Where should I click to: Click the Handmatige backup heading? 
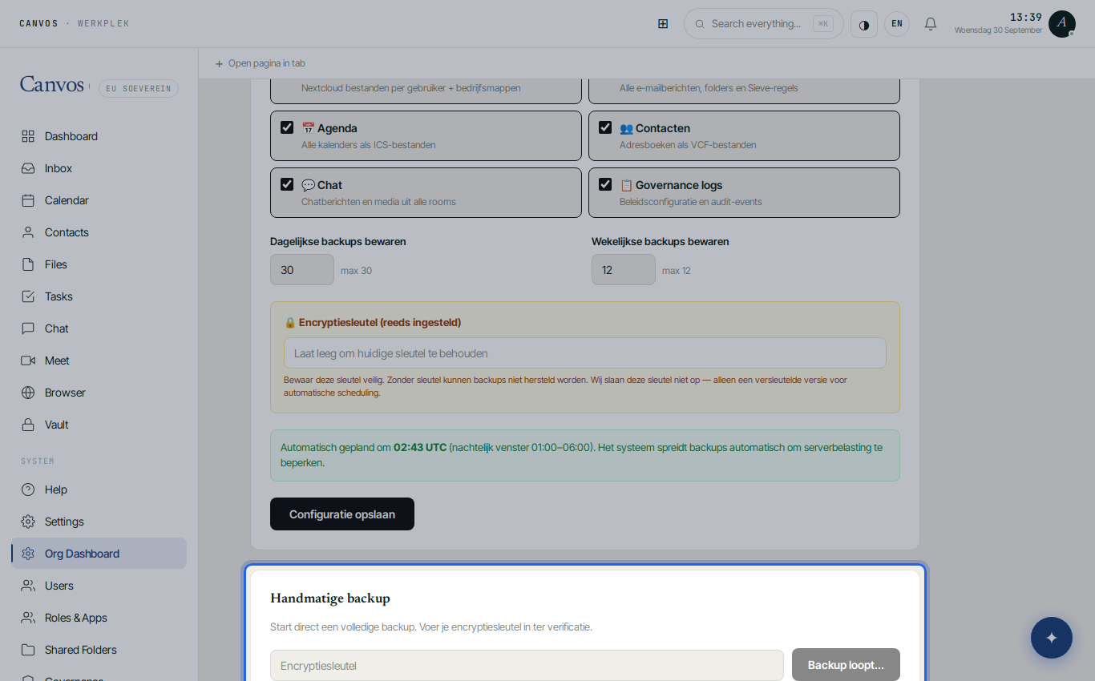point(330,598)
